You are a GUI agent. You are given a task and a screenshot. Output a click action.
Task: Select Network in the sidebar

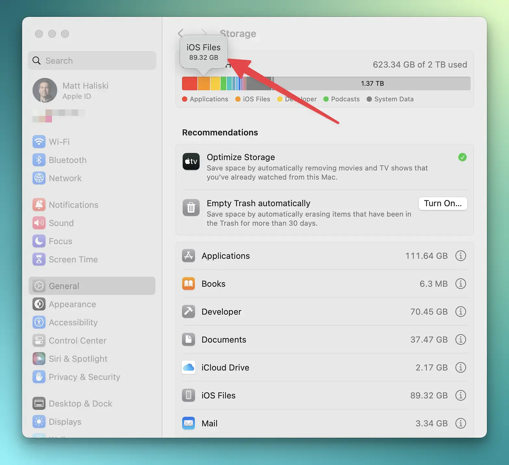(92, 178)
